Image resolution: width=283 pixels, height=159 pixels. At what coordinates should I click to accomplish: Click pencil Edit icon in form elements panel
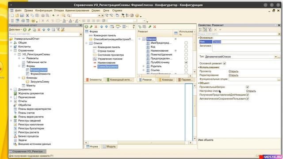91,26
